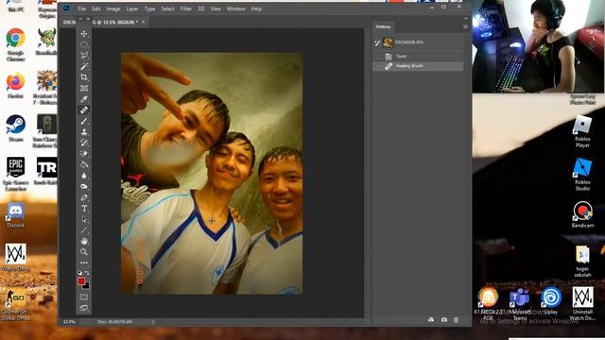Select the Line tool
This screenshot has width=605, height=340.
84,230
